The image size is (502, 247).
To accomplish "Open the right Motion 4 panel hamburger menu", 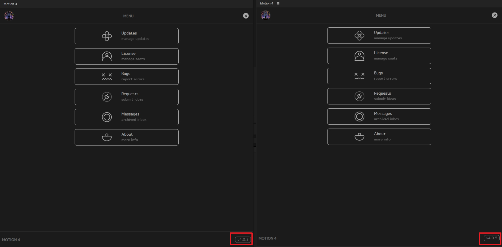I will [x=278, y=3].
